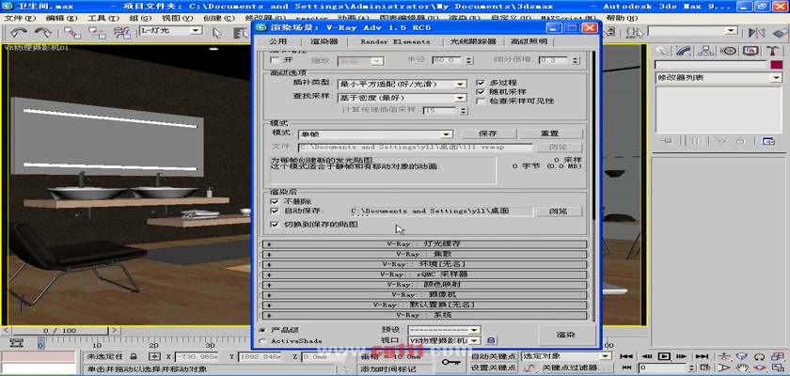790x376 pixels.
Task: Expand the V-Ray 焦散 rollout
Action: tap(424, 254)
